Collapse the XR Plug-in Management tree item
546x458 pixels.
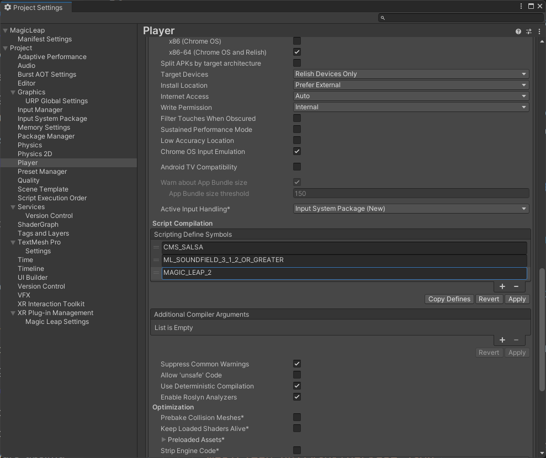(x=13, y=312)
